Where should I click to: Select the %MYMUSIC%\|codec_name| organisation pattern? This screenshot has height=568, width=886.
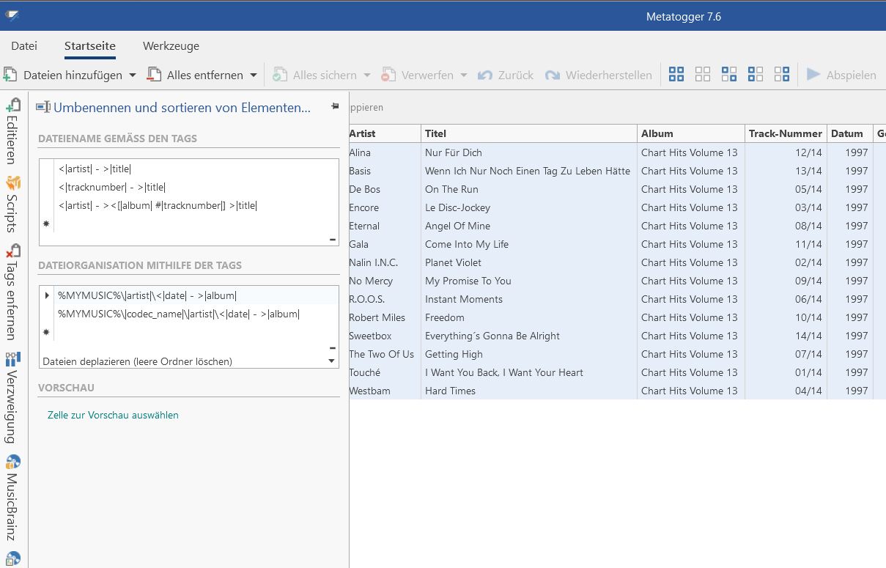point(179,314)
